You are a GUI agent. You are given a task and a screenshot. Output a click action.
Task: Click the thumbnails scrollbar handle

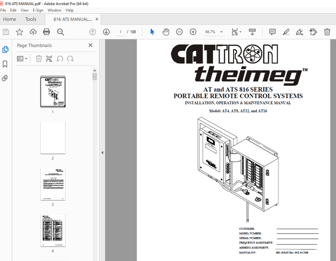[95, 77]
